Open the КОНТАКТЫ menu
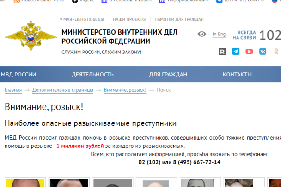Image resolution: width=281 pixels, height=187 pixels. click(237, 75)
